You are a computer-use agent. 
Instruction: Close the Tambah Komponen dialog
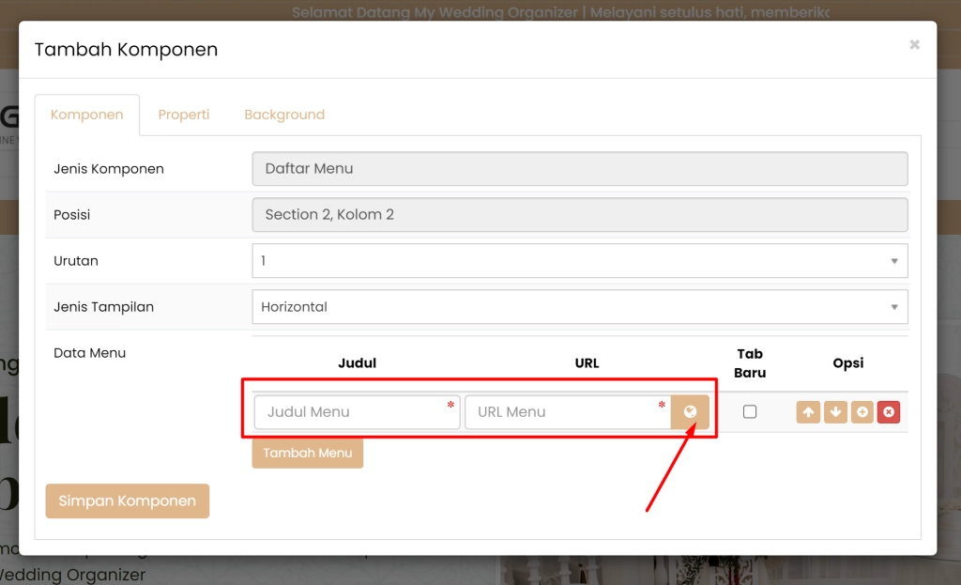[914, 45]
